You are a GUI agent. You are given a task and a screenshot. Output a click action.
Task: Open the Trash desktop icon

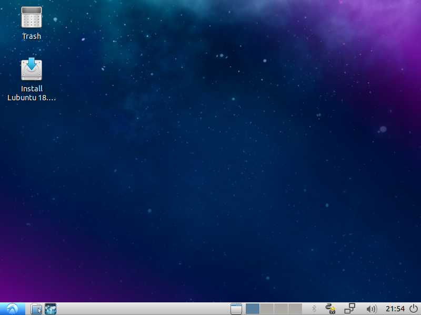32,18
